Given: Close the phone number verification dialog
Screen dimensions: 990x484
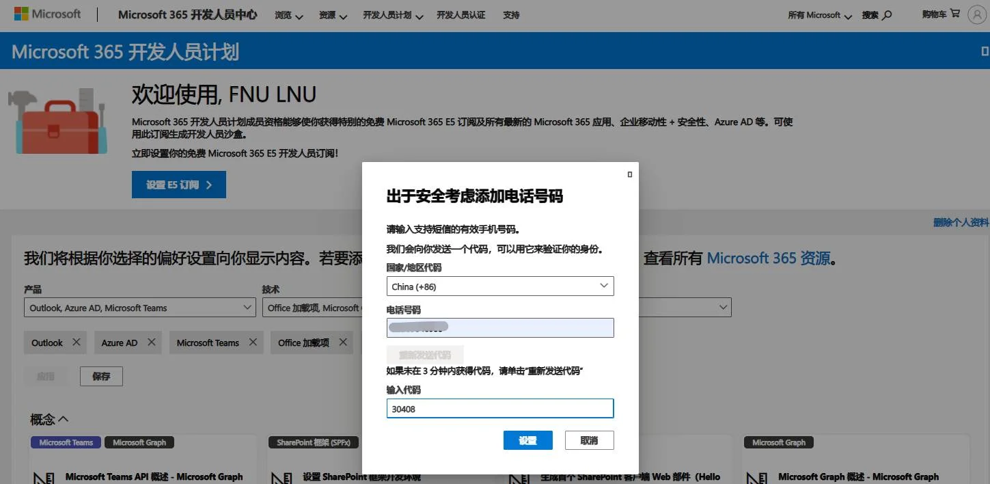Looking at the screenshot, I should 629,174.
